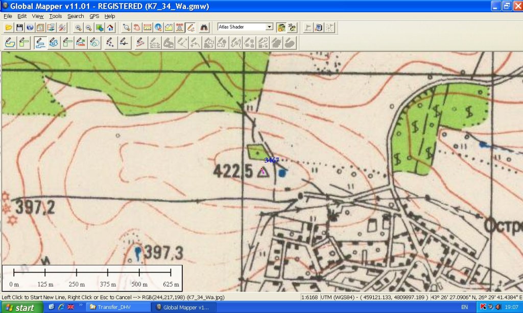Open the GPS menu

[94, 16]
